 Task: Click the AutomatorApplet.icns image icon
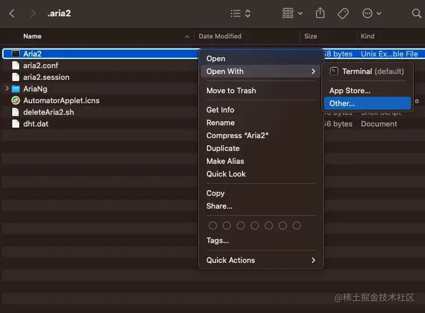click(x=16, y=100)
